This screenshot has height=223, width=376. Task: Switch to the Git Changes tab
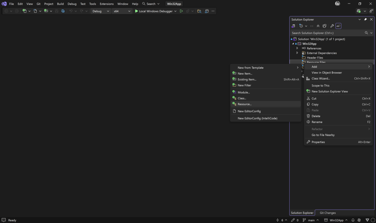328,213
